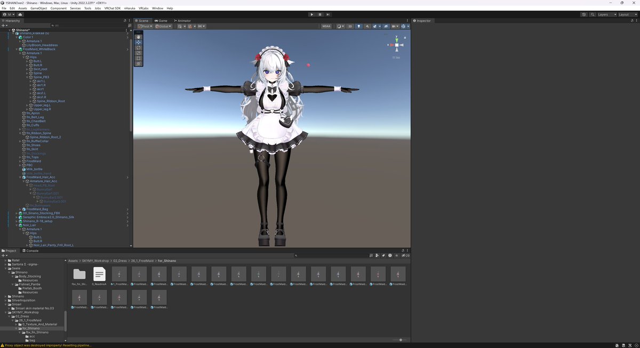Toggle scene effects (skybox/fog) icon
640x348 pixels.
(376, 26)
